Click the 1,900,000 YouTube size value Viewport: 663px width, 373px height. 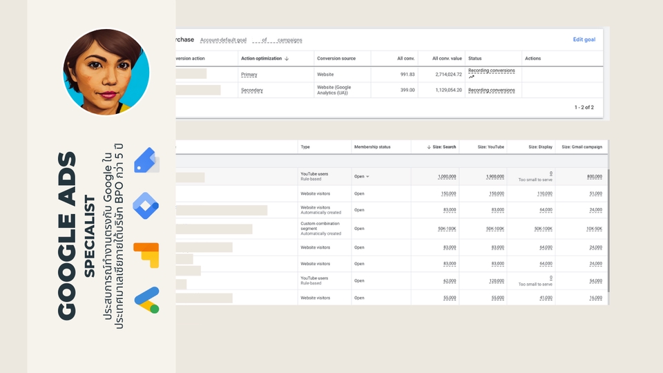(495, 177)
